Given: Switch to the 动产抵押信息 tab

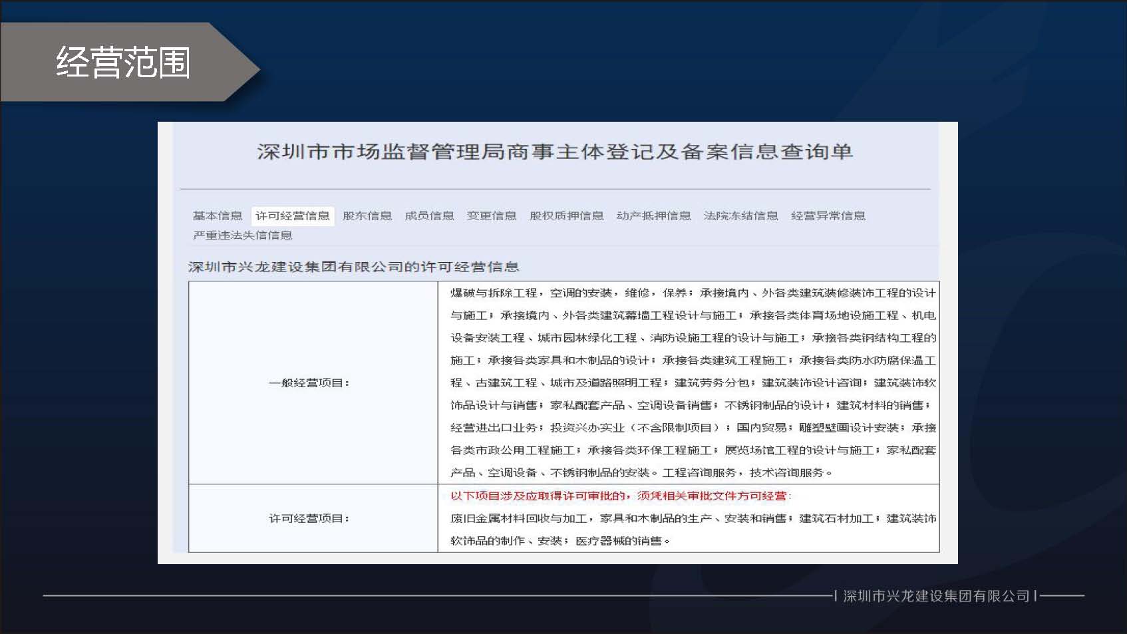Looking at the screenshot, I should click(653, 216).
